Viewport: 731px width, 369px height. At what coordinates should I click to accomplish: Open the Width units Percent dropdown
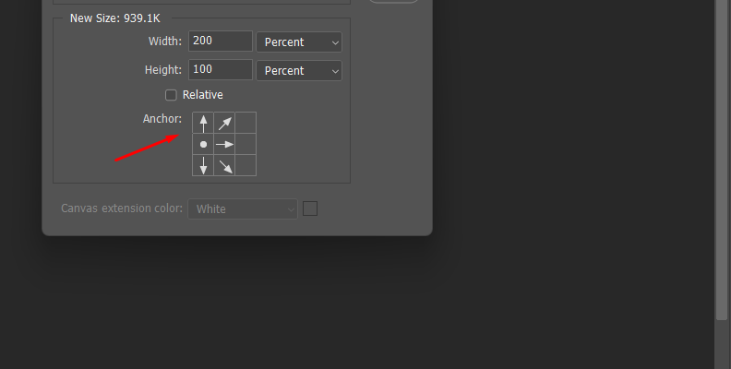(299, 42)
